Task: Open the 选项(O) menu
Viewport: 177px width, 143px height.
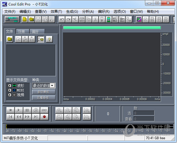Action: click(120, 11)
